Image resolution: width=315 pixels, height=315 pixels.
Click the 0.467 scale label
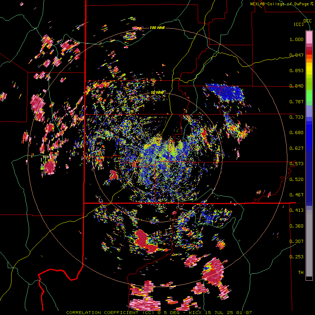(x=296, y=195)
